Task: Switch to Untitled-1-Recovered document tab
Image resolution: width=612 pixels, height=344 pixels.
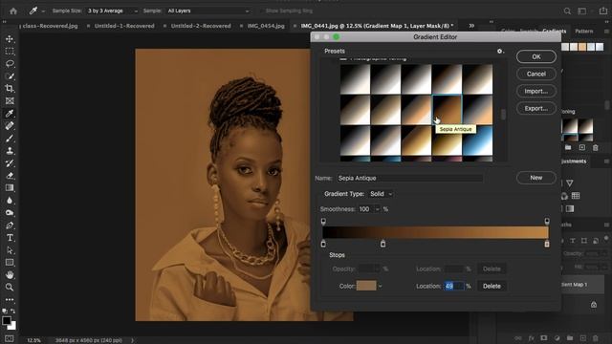Action: click(124, 26)
